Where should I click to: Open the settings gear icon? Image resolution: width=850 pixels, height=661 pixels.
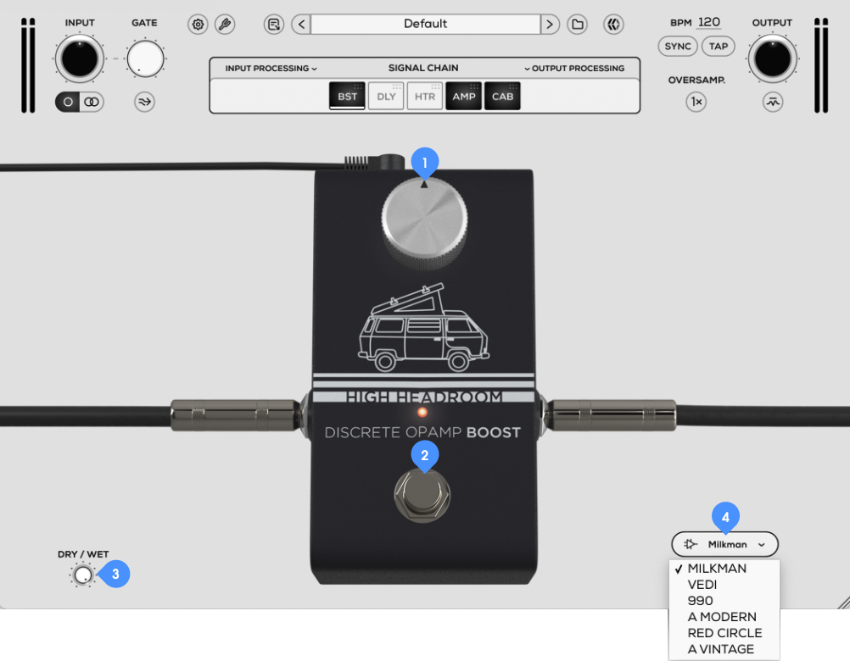[x=198, y=25]
